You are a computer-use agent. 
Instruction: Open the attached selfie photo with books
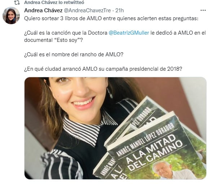115,128
